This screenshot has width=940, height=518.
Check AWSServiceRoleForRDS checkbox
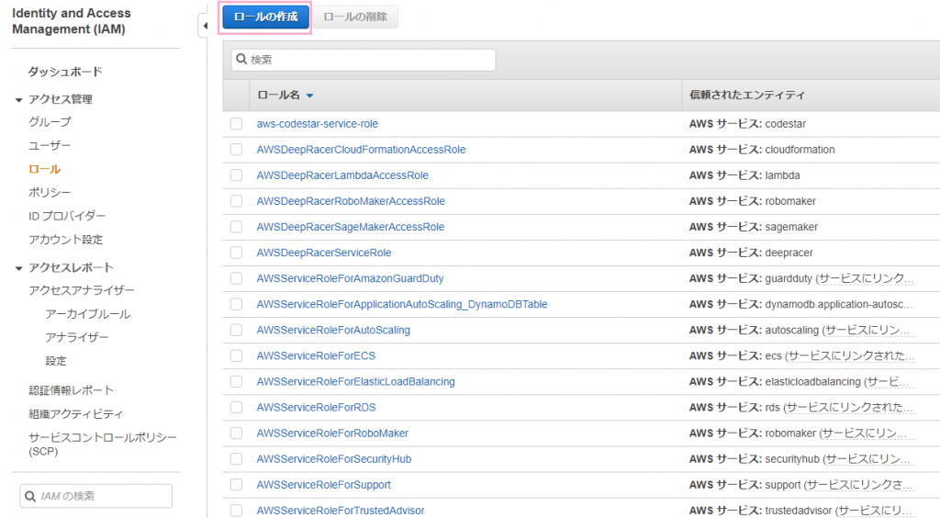pos(236,407)
